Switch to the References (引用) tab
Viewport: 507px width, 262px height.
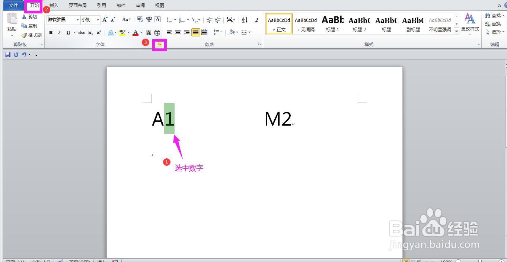tap(102, 6)
